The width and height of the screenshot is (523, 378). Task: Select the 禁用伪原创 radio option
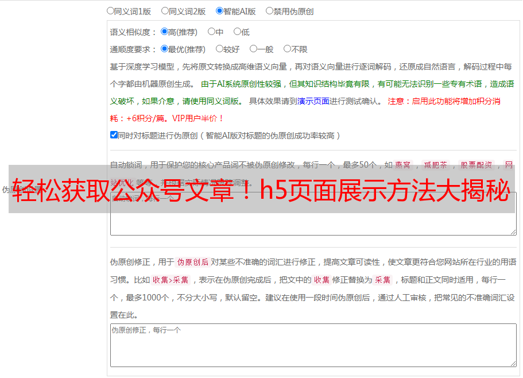point(269,11)
